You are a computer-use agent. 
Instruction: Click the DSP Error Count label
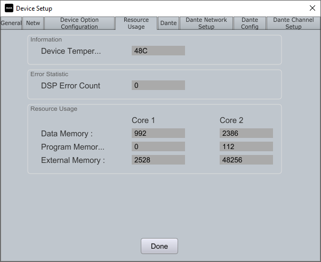[70, 86]
